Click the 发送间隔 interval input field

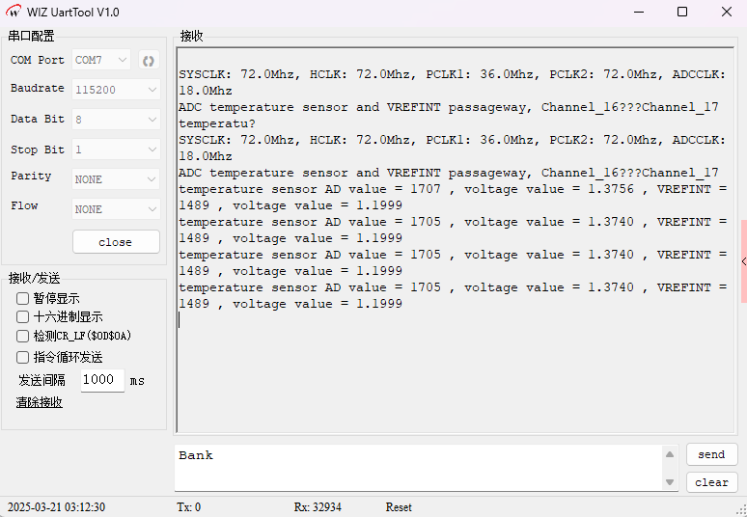pos(101,380)
